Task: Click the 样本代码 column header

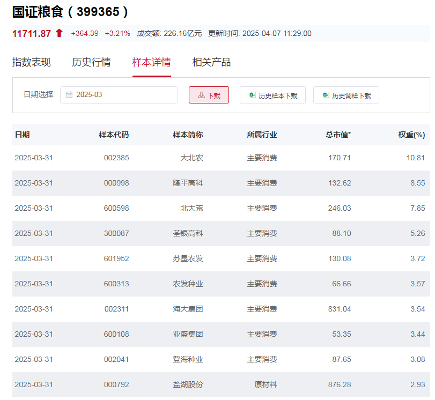Action: tap(114, 135)
